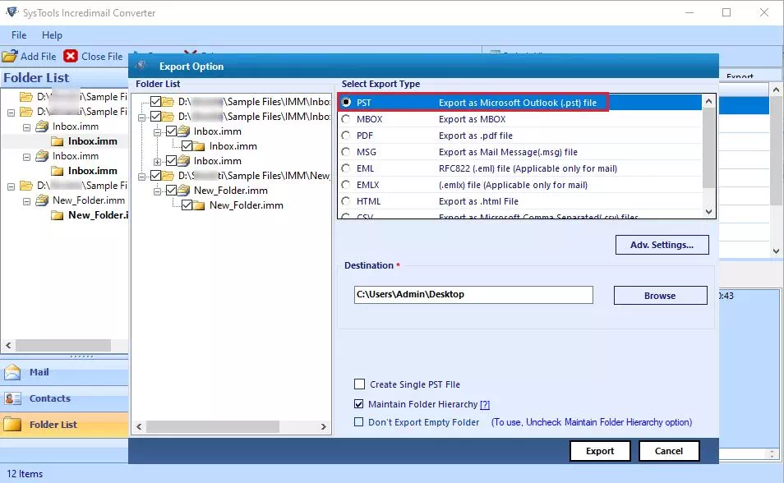The image size is (784, 483).
Task: Cancel the Export Option dialog
Action: pyautogui.click(x=668, y=451)
